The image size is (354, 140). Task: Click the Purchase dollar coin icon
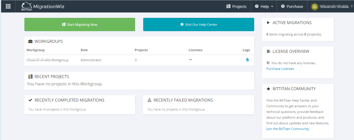[x=283, y=6]
